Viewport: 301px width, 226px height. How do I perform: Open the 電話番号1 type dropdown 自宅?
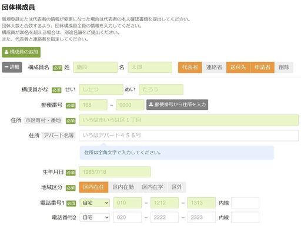[95, 203]
